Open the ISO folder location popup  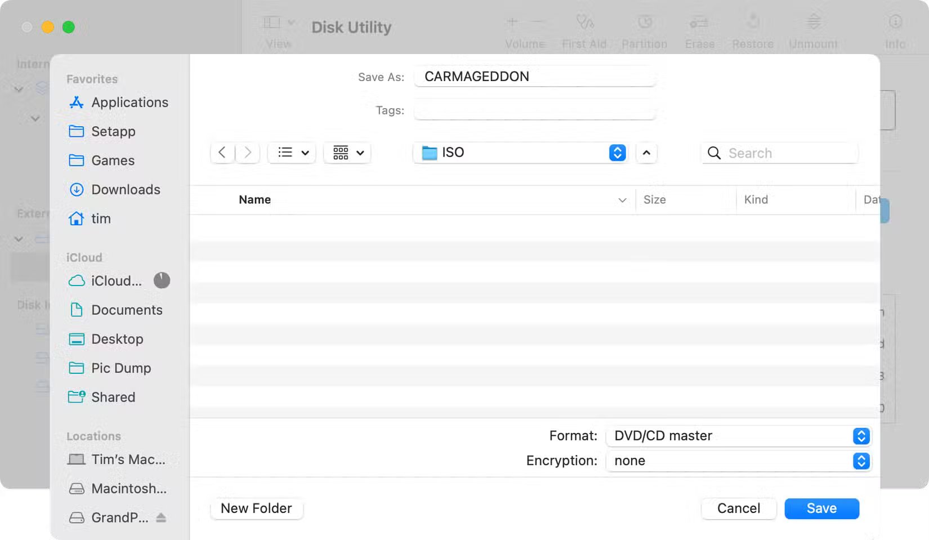point(520,153)
